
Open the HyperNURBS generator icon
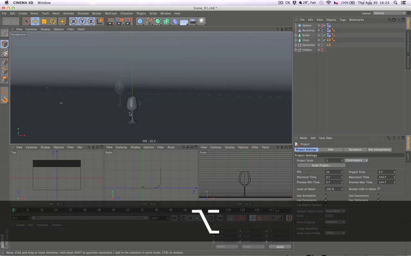(x=158, y=21)
